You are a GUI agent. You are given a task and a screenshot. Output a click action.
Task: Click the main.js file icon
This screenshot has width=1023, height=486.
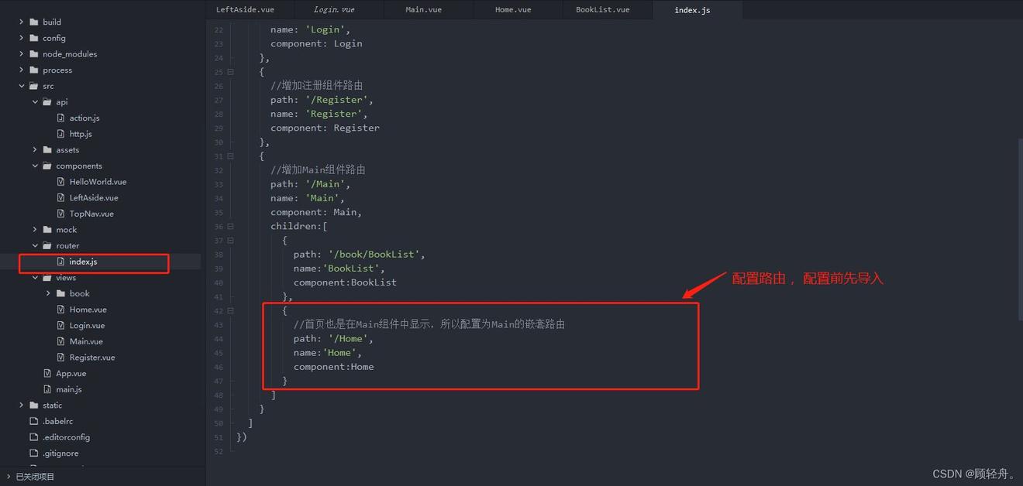coord(48,389)
